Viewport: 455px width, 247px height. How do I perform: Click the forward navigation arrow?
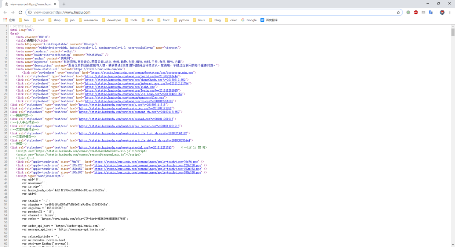click(13, 12)
